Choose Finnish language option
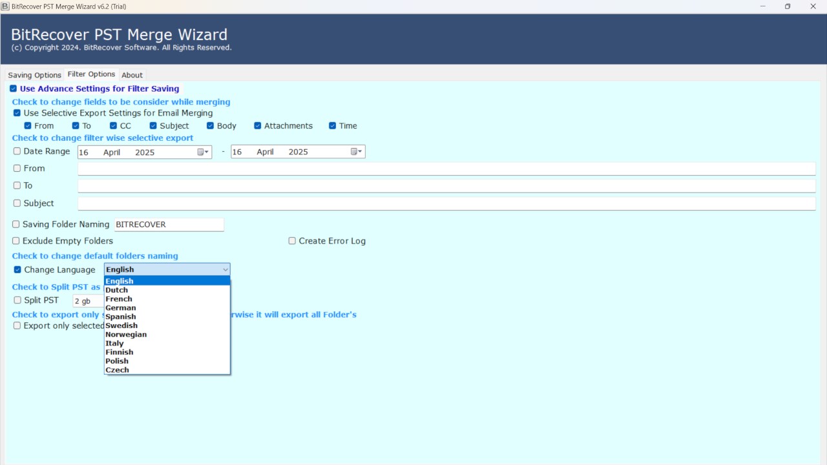The height and width of the screenshot is (465, 827). (167, 352)
